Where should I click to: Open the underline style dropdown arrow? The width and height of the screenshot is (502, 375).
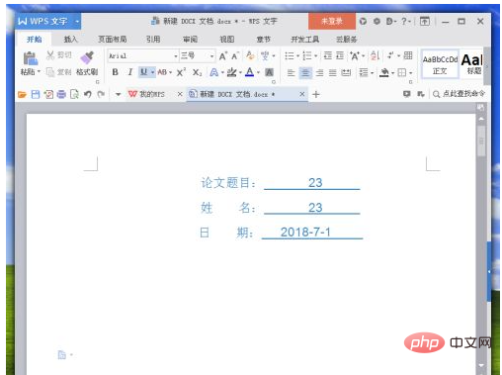153,72
